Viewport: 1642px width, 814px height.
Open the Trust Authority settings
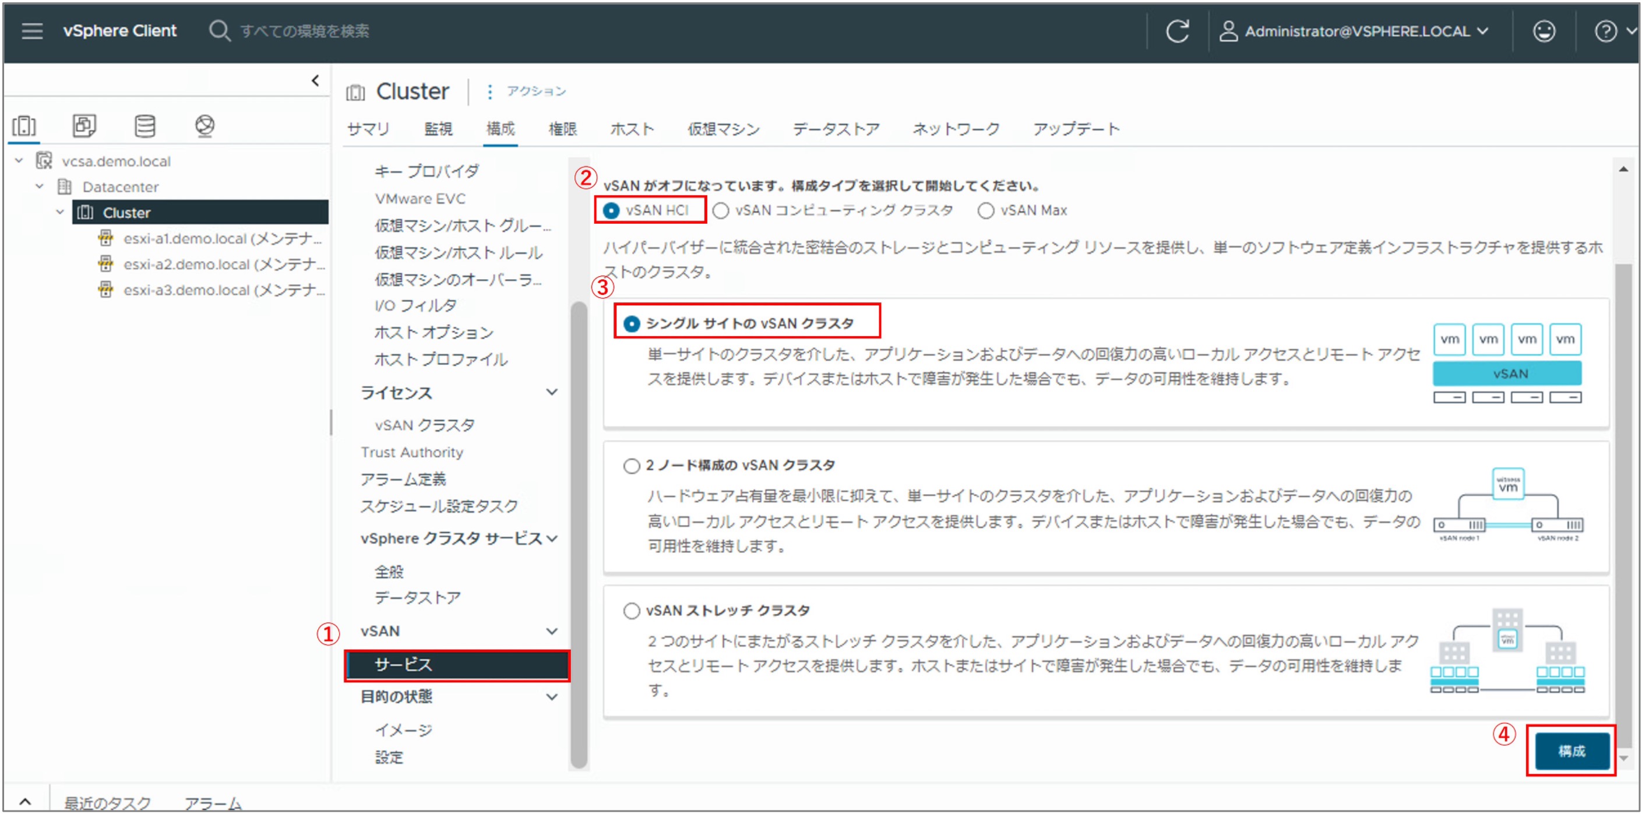(x=412, y=452)
